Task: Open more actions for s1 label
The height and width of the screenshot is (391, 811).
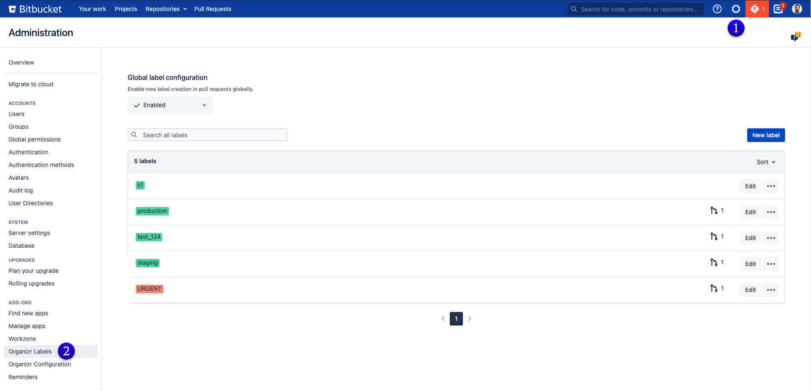Action: click(771, 186)
